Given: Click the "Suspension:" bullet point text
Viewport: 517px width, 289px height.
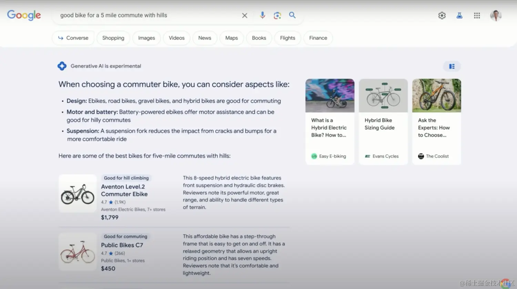Looking at the screenshot, I should coord(172,135).
